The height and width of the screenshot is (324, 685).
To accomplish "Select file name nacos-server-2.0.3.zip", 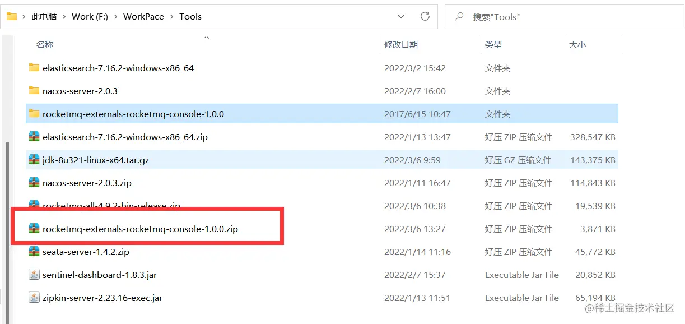I will pyautogui.click(x=87, y=183).
